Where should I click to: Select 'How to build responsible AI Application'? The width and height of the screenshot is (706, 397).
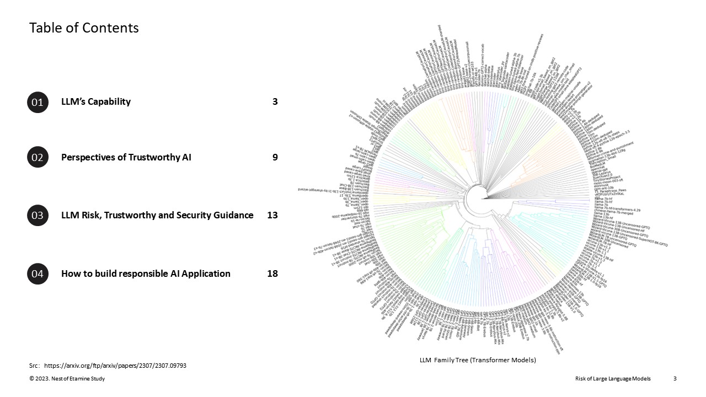146,273
